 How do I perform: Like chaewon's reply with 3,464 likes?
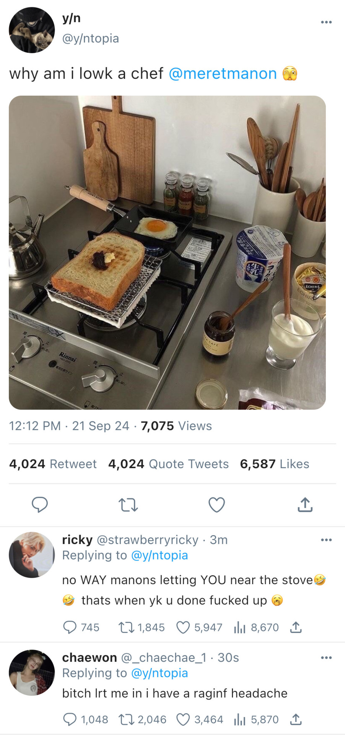pyautogui.click(x=199, y=719)
